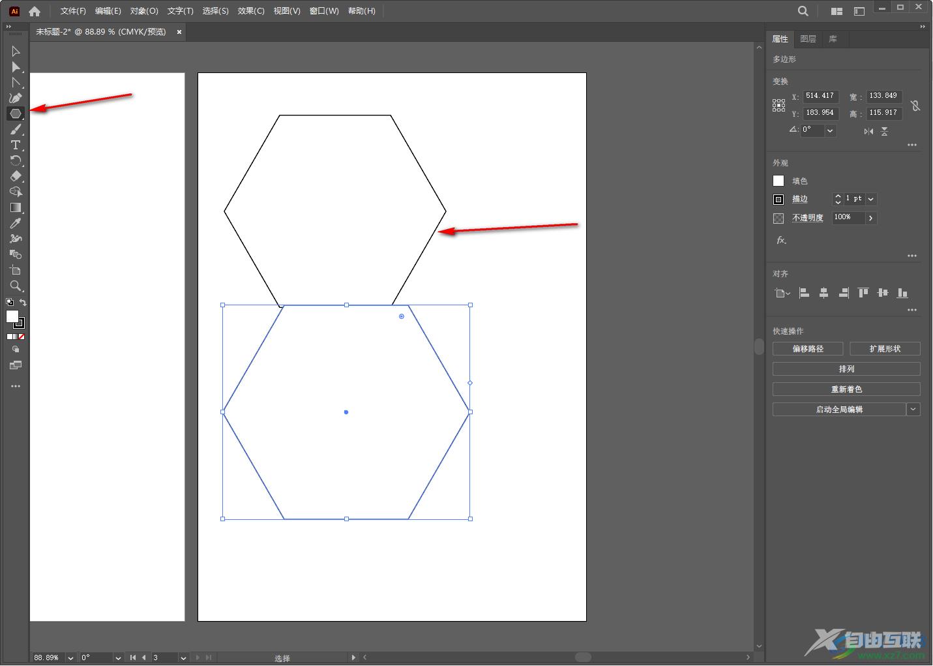Open the search icon in title bar
The width and height of the screenshot is (933, 666).
[x=803, y=11]
